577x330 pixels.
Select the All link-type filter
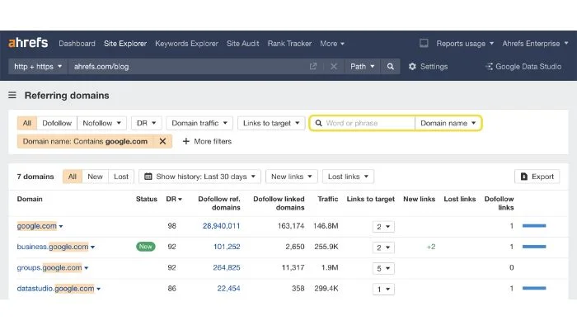27,123
